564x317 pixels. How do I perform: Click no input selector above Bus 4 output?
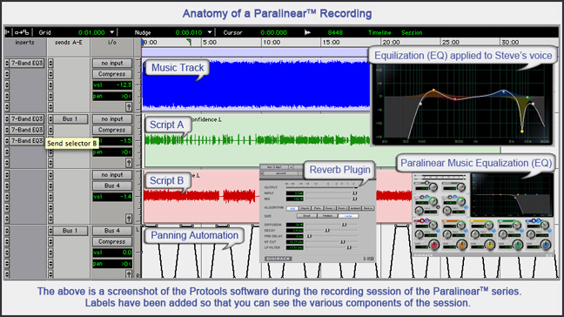112,175
